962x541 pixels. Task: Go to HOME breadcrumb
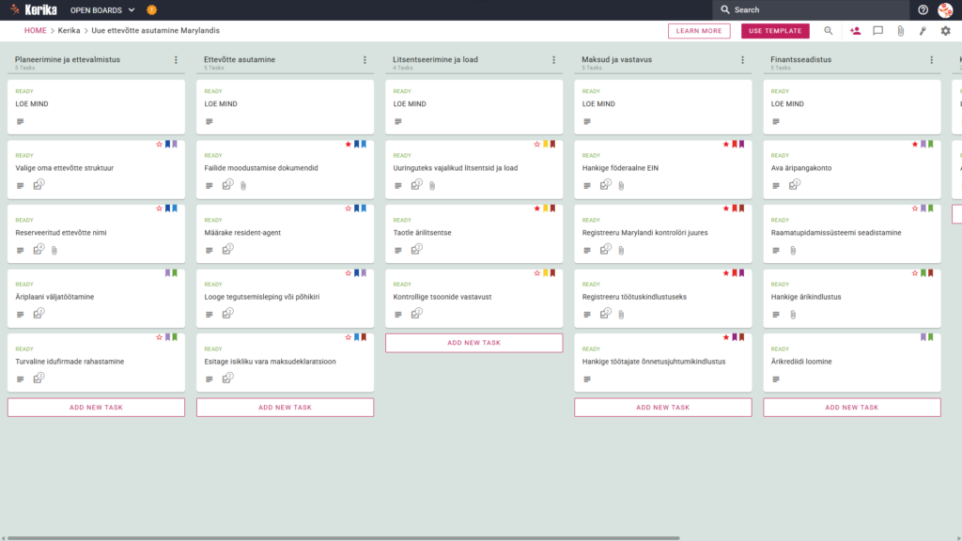click(x=36, y=31)
